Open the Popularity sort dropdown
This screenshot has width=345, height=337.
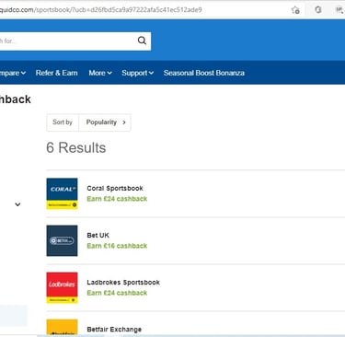pos(105,122)
